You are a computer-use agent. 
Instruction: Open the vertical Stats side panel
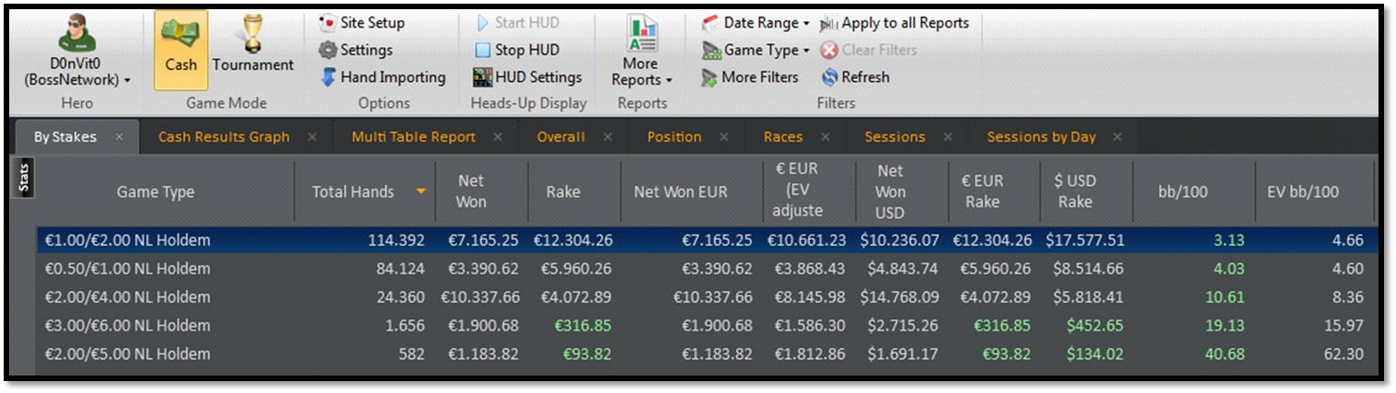[x=24, y=177]
